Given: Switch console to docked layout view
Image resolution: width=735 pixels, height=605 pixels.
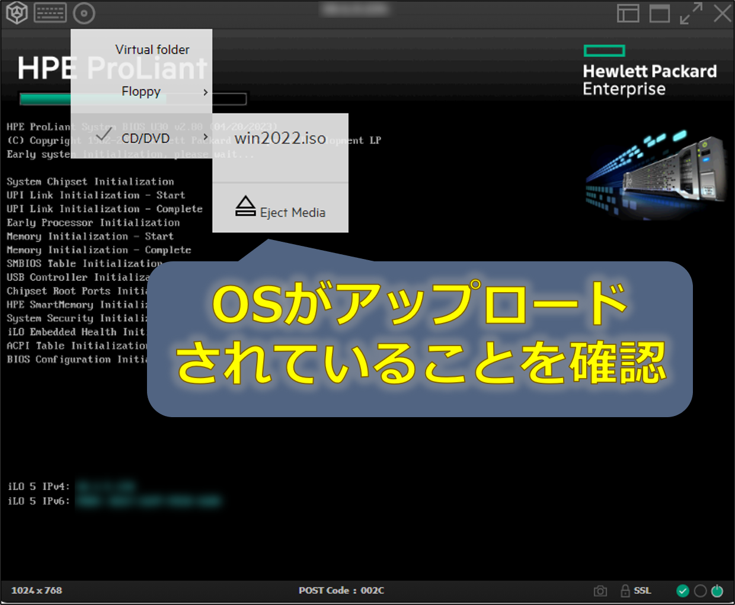Looking at the screenshot, I should pos(628,13).
